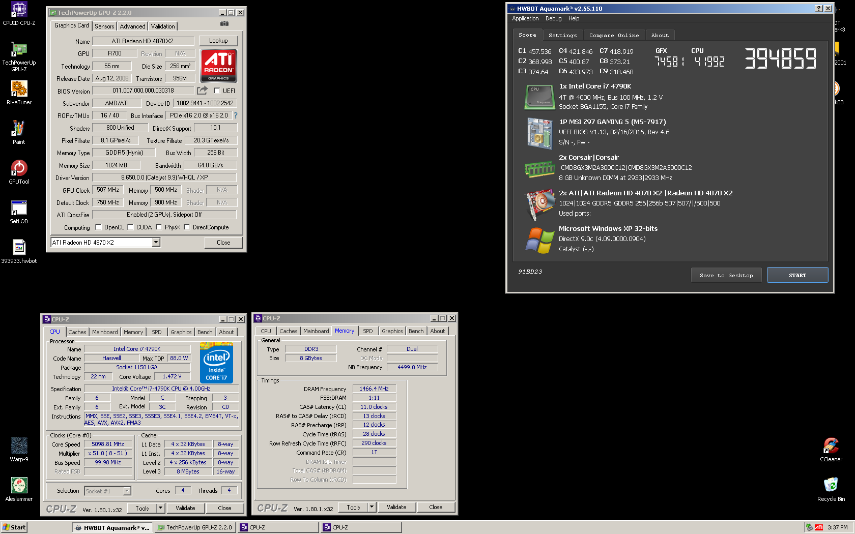Switch to Validation tab in GPU-Z
The height and width of the screenshot is (534, 855).
[x=163, y=26]
